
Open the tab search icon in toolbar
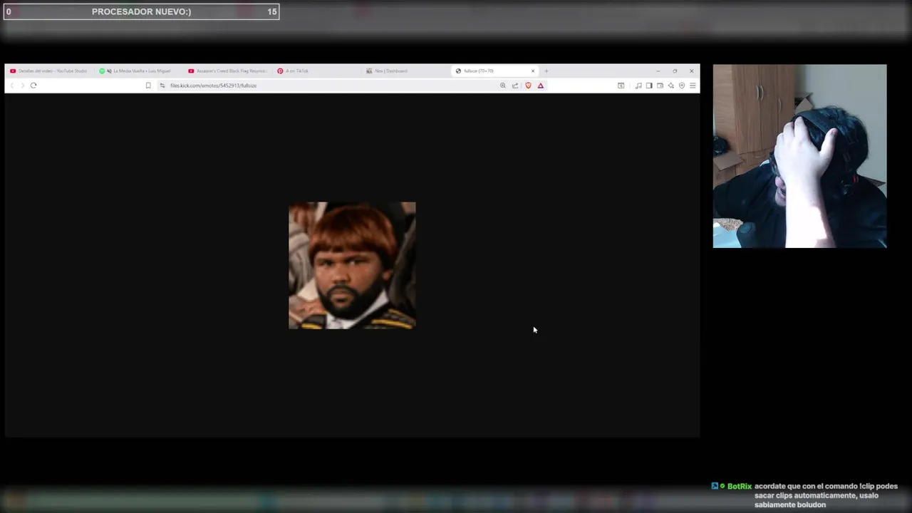[x=621, y=85]
